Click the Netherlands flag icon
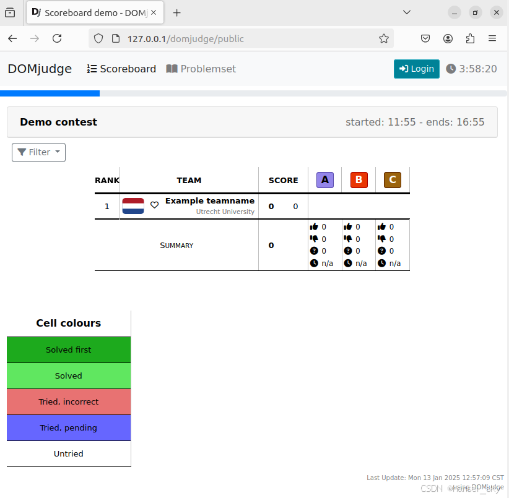Viewport: 509px width, 498px height. 133,206
